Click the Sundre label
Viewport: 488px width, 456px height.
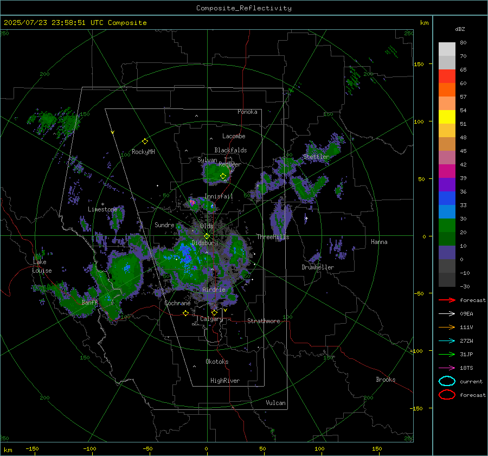[x=164, y=224]
